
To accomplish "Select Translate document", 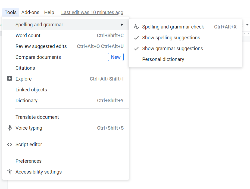I will click(65, 117).
